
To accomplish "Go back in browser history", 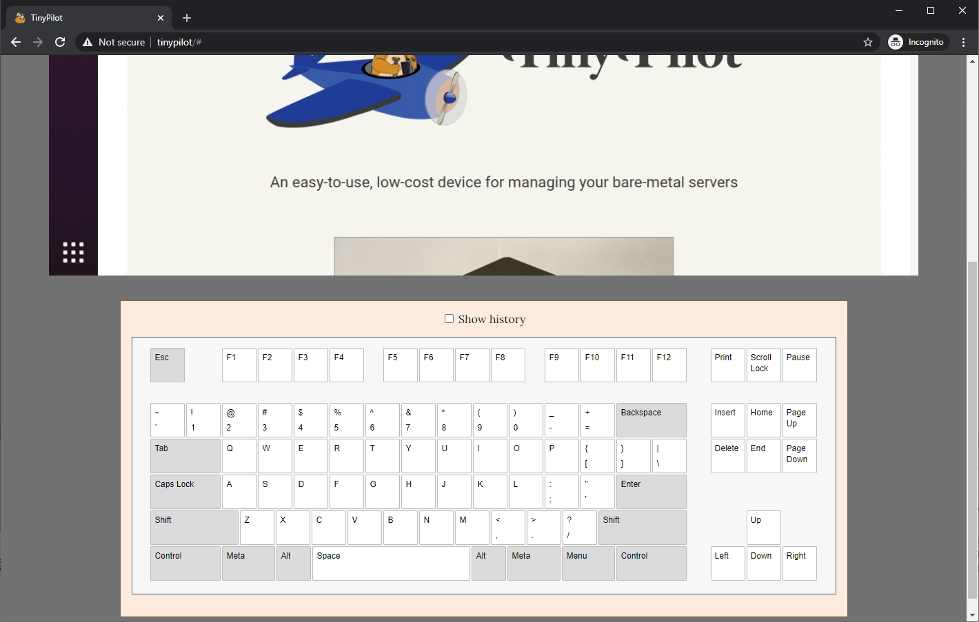I will (x=16, y=42).
